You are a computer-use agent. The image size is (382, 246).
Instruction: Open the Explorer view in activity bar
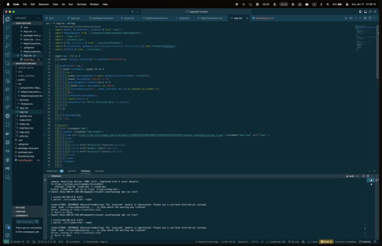pyautogui.click(x=8, y=19)
